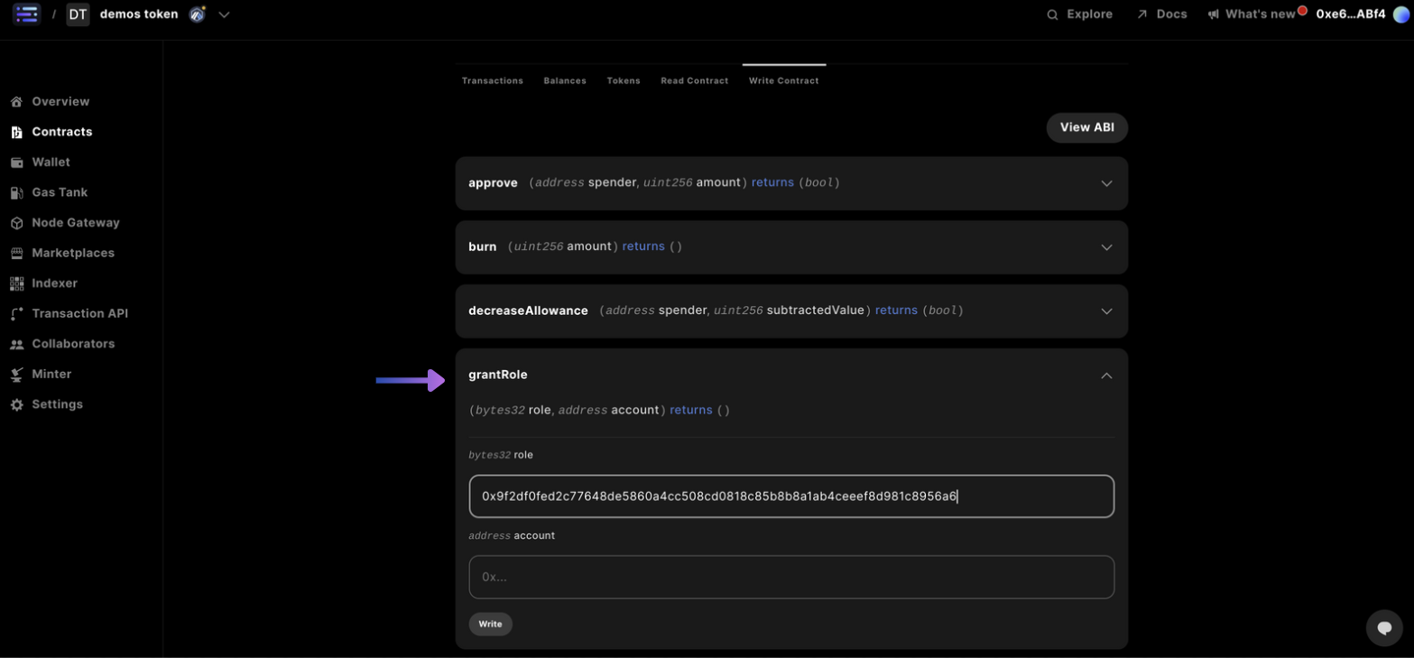
Task: Click the View ABI button
Action: [1086, 128]
